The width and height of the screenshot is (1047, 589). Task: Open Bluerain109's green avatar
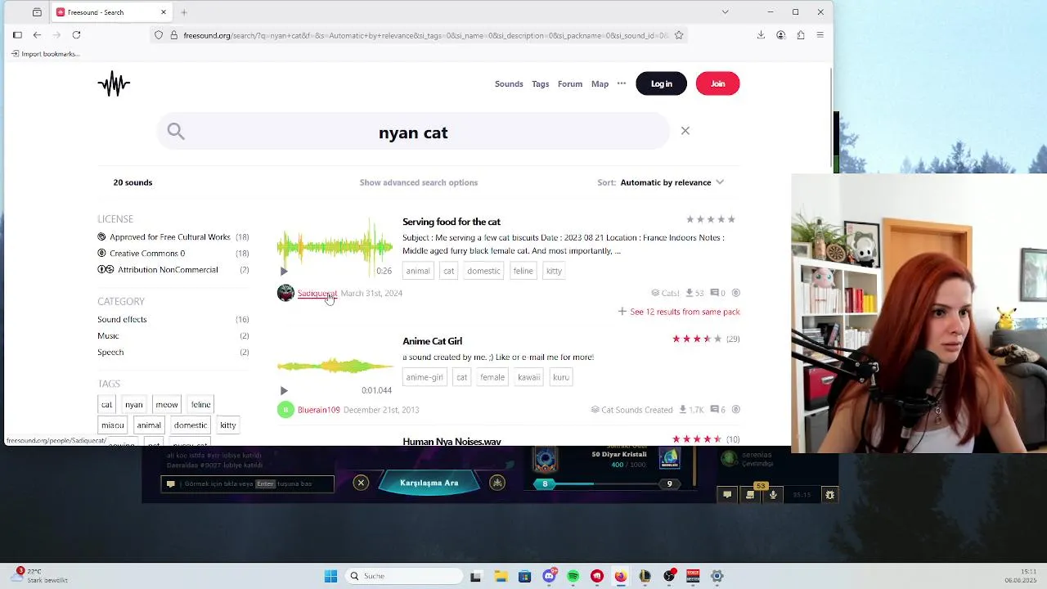pos(285,410)
